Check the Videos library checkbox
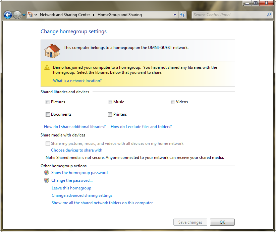 point(173,102)
